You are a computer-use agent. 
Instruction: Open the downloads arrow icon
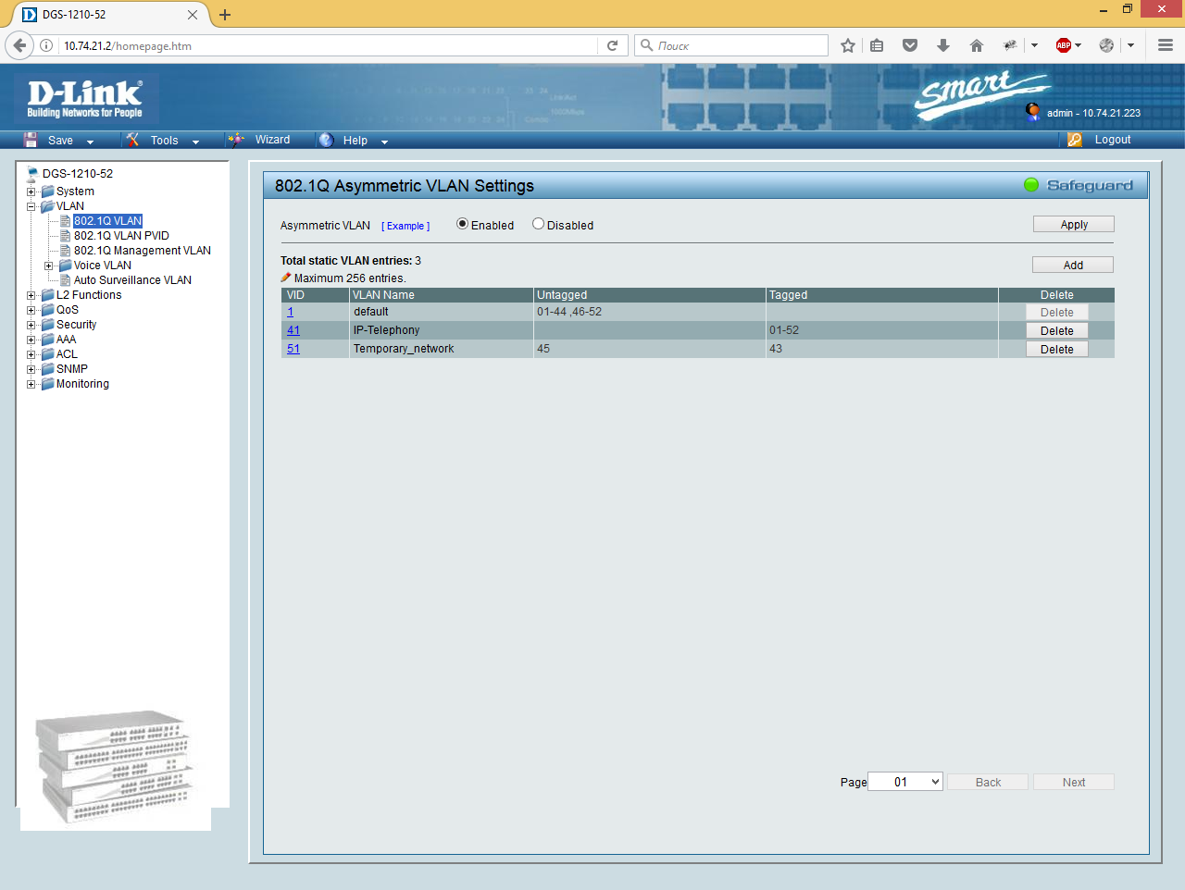pyautogui.click(x=943, y=45)
